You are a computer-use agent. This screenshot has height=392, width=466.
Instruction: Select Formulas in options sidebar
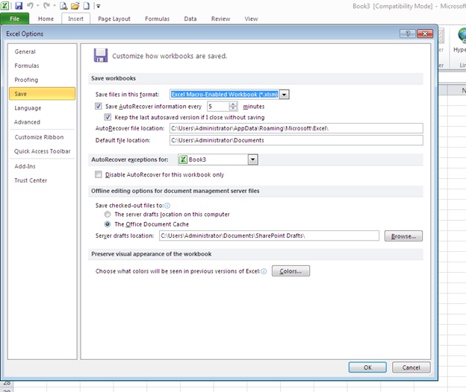[43, 66]
